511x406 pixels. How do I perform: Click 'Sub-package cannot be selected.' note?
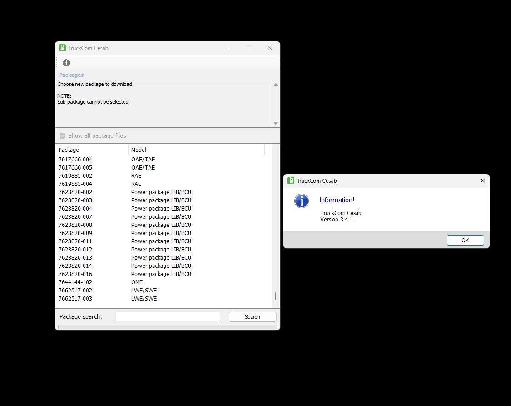(94, 102)
